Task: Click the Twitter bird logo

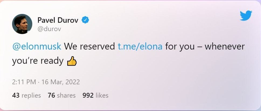Action: click(x=246, y=16)
